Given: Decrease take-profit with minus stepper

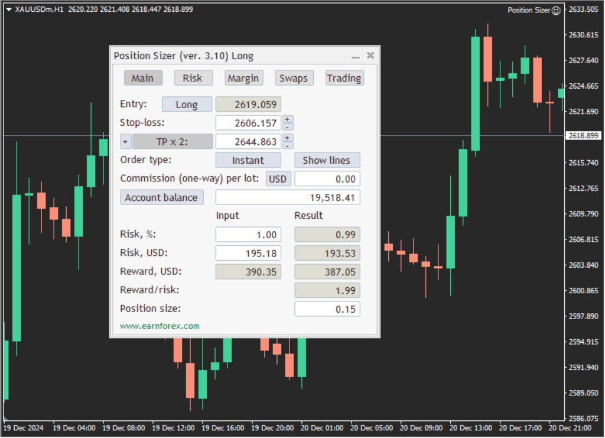Looking at the screenshot, I should pos(288,145).
